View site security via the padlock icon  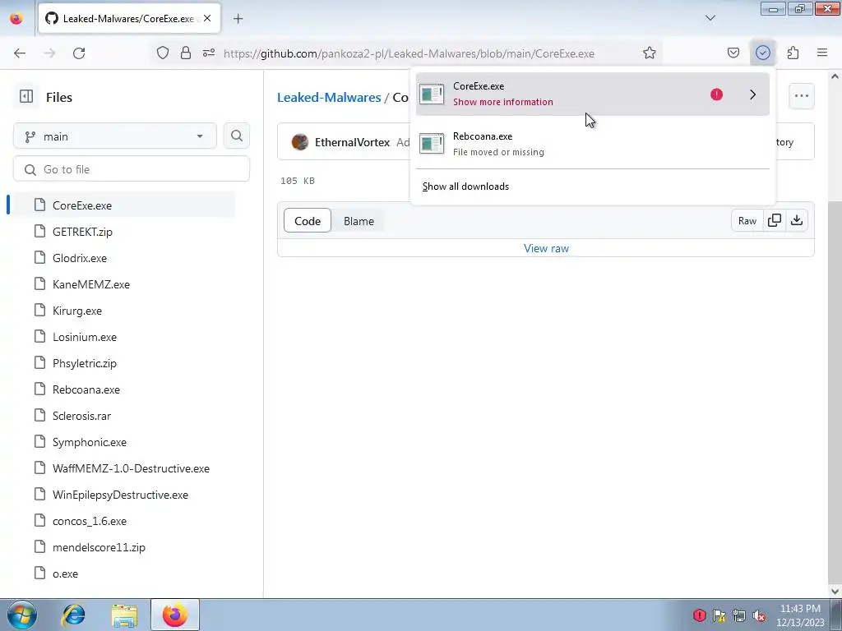point(186,53)
